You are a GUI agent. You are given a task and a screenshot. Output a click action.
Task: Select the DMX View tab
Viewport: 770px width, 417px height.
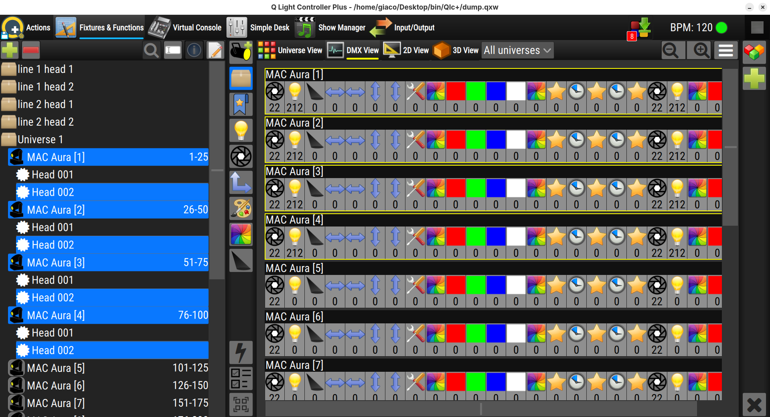[353, 50]
